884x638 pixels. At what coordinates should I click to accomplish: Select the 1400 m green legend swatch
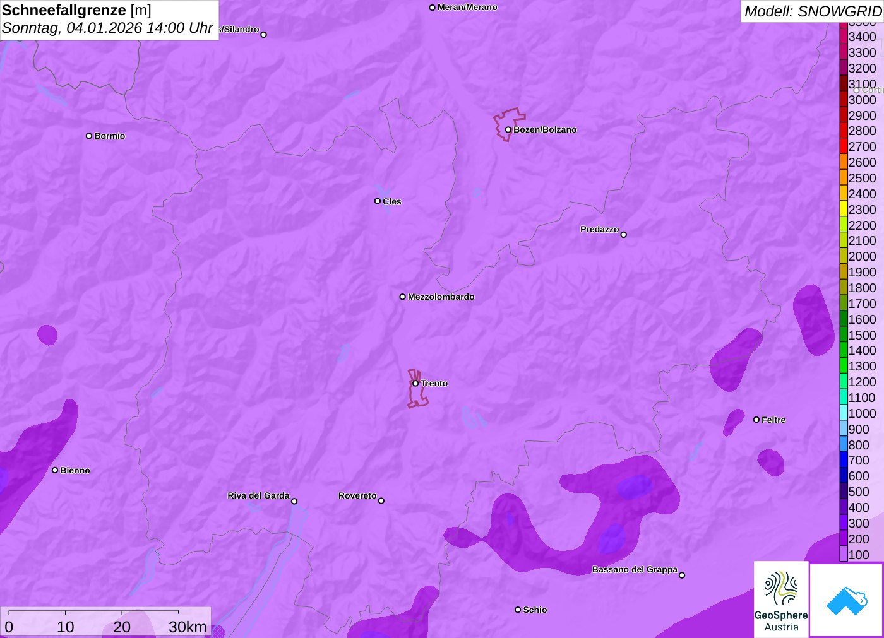[844, 350]
